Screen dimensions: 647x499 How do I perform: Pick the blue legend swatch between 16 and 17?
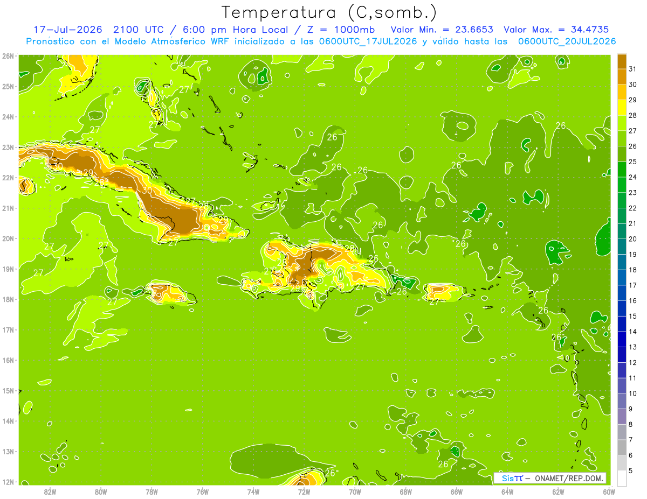pos(622,293)
